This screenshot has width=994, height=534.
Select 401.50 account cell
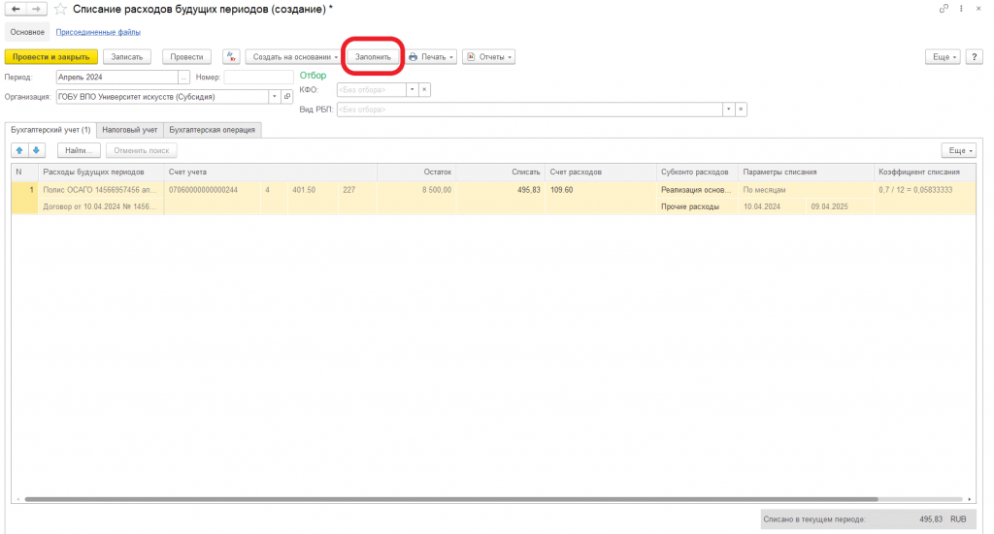pyautogui.click(x=312, y=190)
